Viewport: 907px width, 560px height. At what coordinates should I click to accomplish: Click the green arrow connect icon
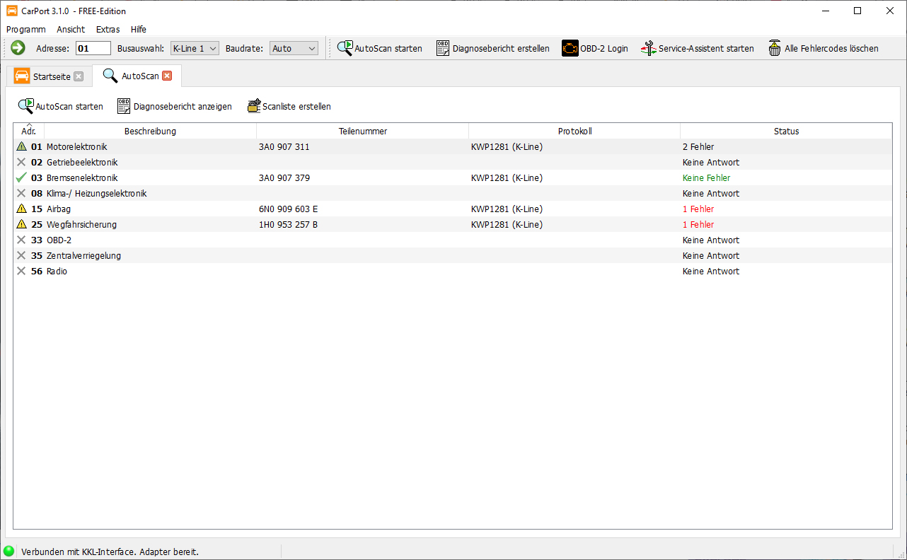18,48
